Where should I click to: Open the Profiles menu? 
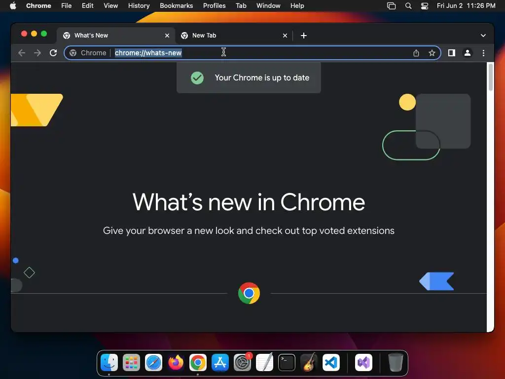[214, 6]
